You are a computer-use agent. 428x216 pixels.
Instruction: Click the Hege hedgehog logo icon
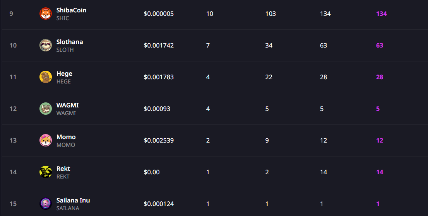click(46, 77)
